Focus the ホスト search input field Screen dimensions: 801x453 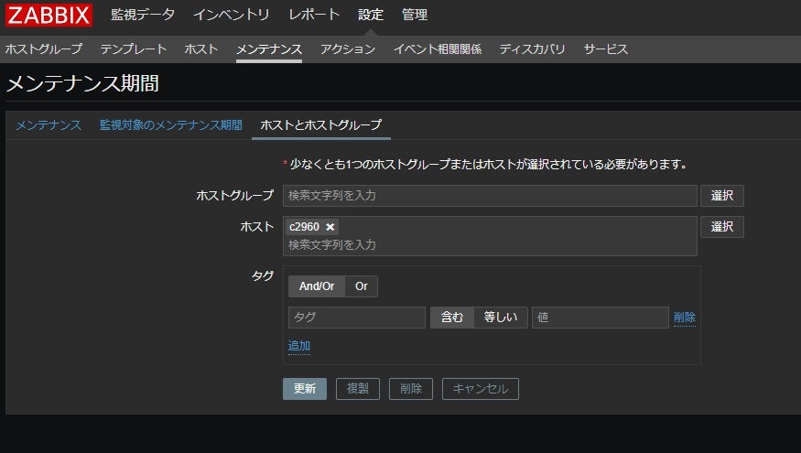[490, 245]
